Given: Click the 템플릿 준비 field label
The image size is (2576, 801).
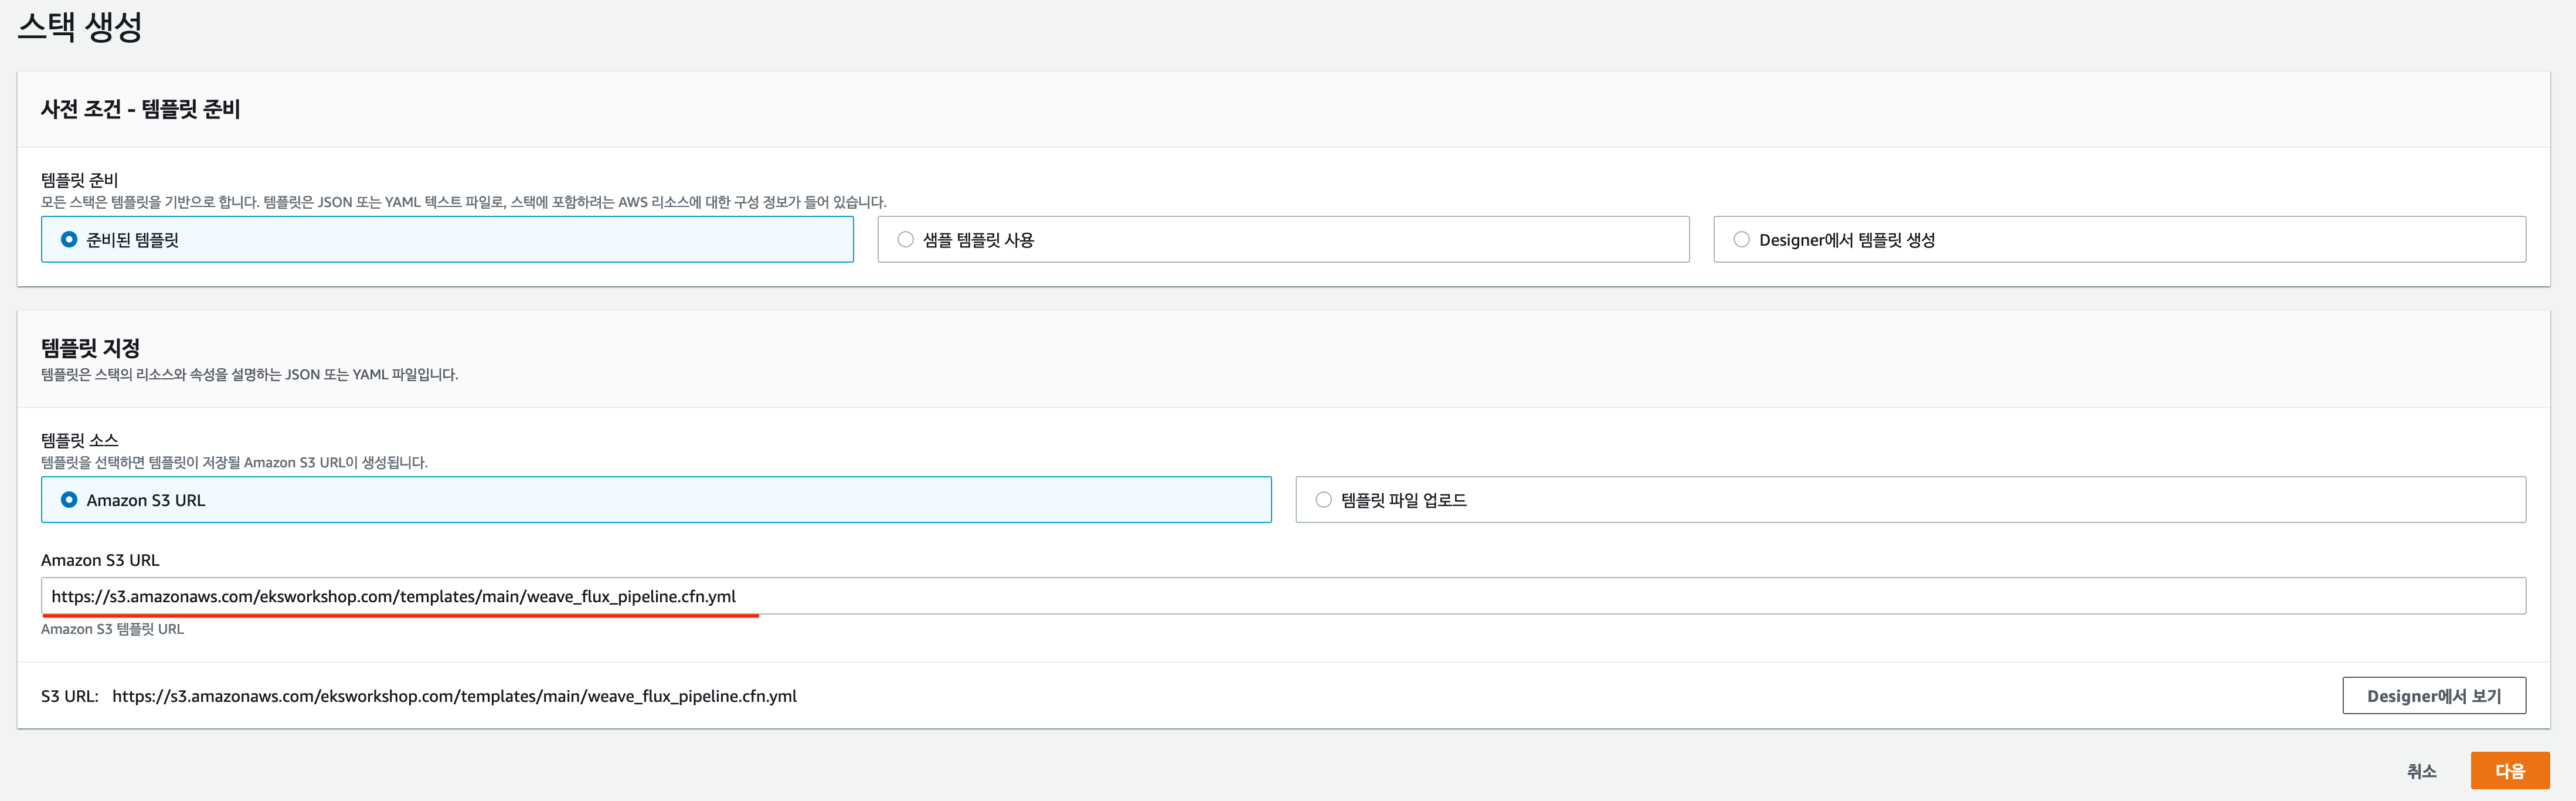Looking at the screenshot, I should (x=79, y=180).
